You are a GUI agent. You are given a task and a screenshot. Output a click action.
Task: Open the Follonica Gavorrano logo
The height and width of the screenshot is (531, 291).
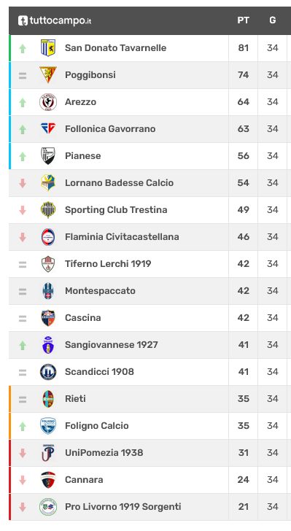[x=48, y=128]
